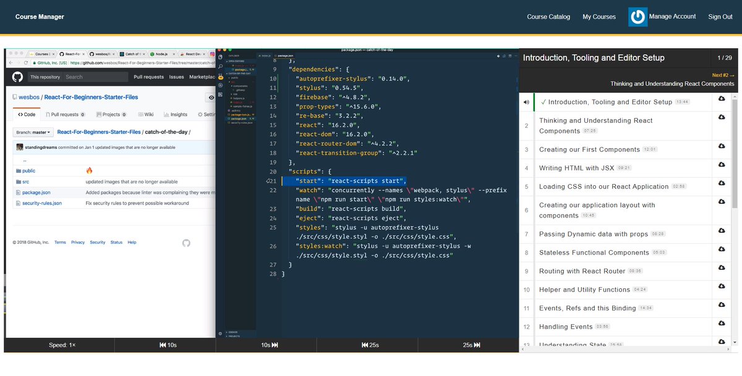Click the highlighted "start" script line in the editor
This screenshot has width=742, height=376.
pyautogui.click(x=344, y=180)
